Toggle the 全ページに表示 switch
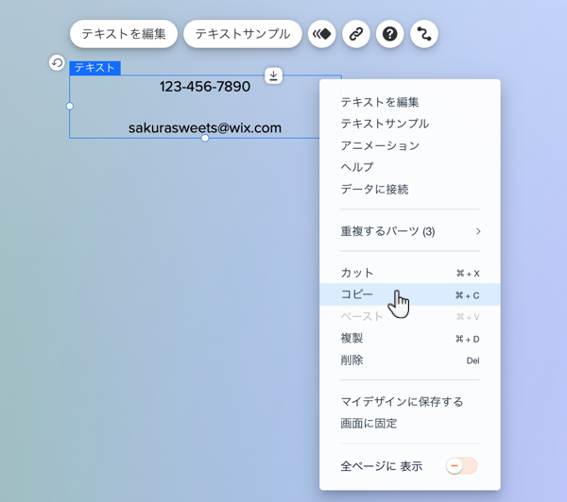Viewport: 567px width, 502px height. click(x=461, y=466)
